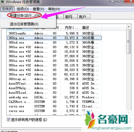Image resolution: width=134 pixels, height=132 pixels.
Task: Click the Windows... description cell
Action: [x=90, y=97]
